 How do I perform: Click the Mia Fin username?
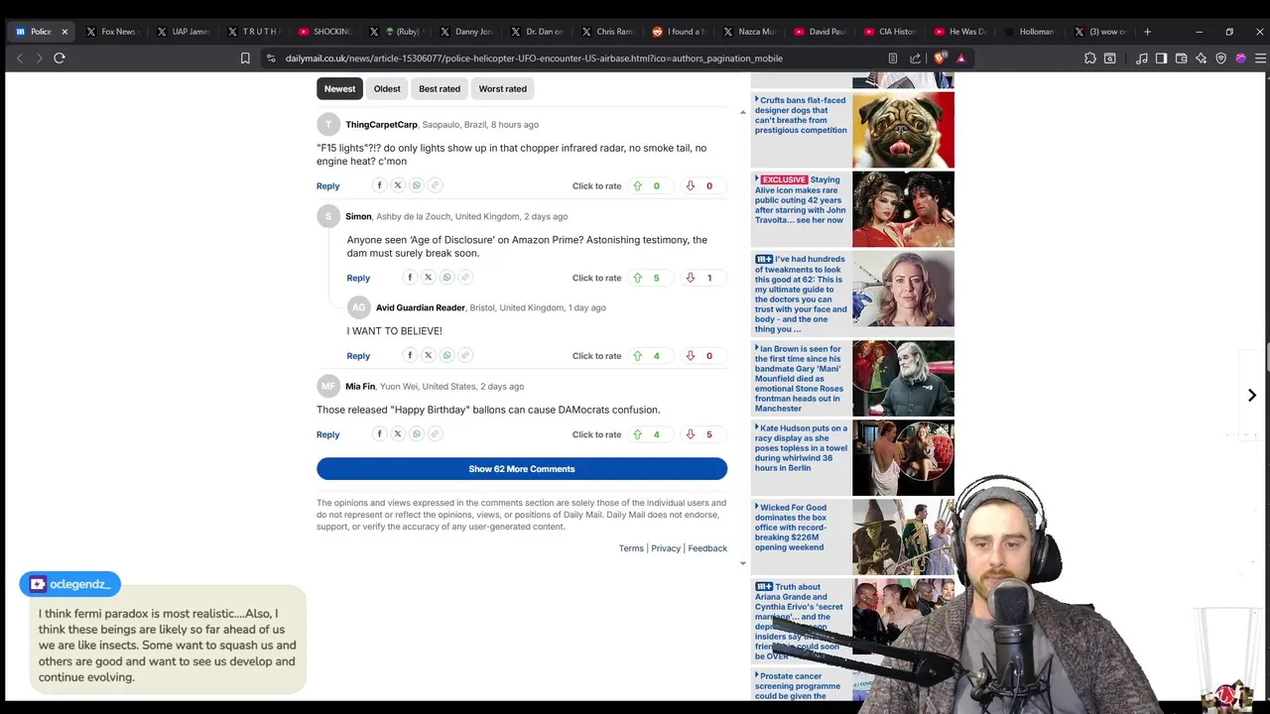pos(360,387)
